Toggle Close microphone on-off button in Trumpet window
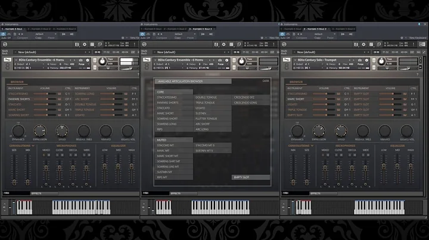 (x=336, y=155)
